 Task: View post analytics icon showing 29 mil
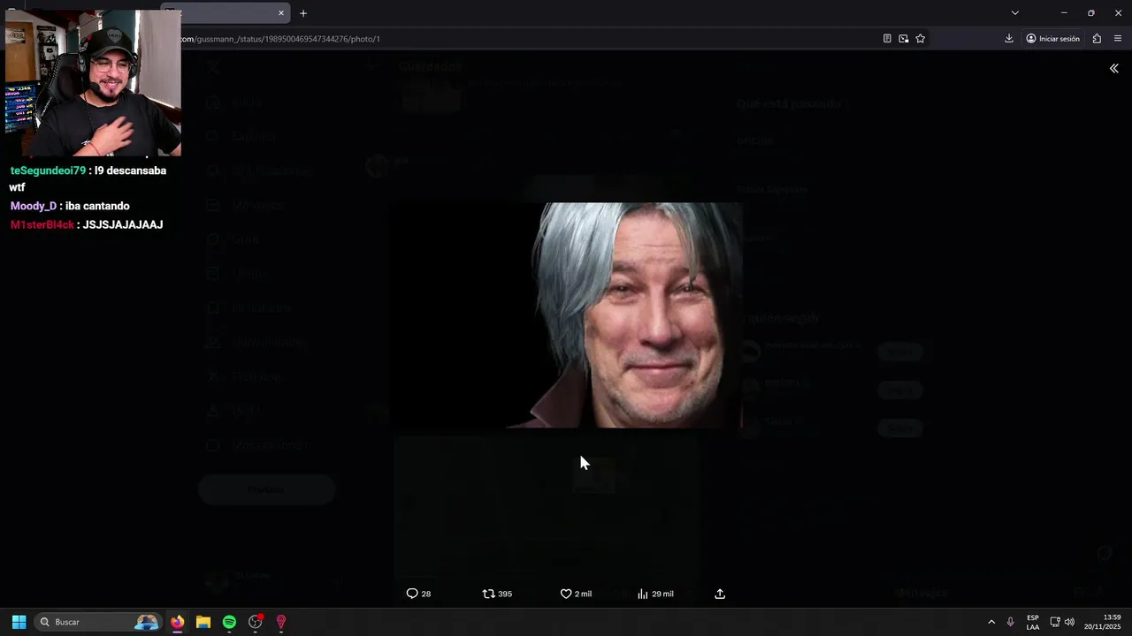coord(655,594)
